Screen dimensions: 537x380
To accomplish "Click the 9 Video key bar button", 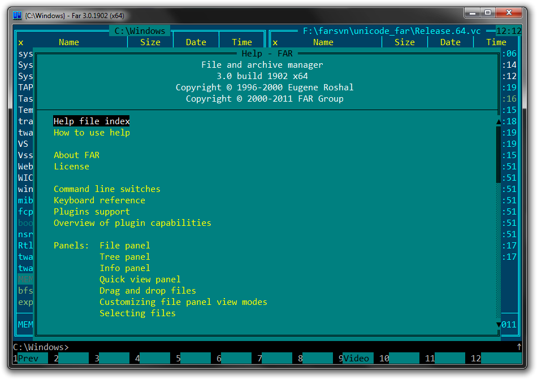I will pos(356,358).
